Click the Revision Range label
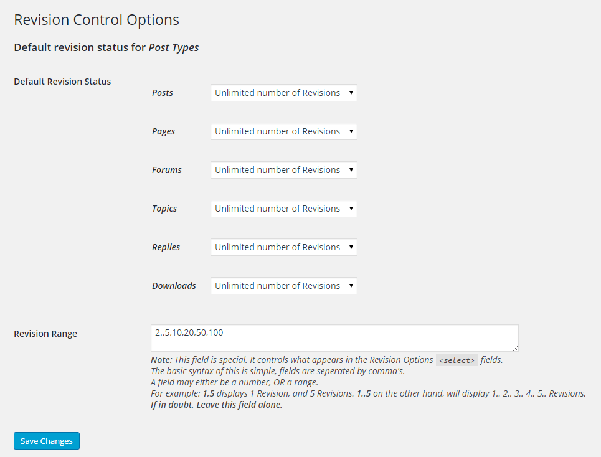This screenshot has height=457, width=601. 45,334
